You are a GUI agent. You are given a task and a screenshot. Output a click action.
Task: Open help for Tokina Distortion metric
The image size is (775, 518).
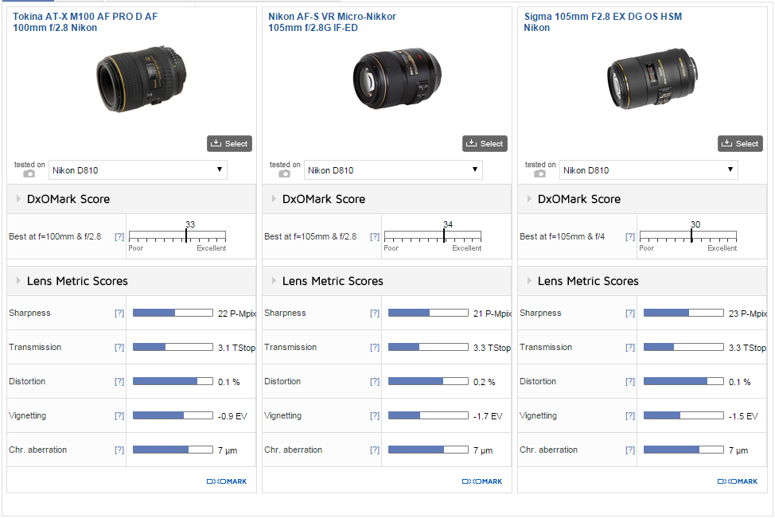(x=119, y=382)
